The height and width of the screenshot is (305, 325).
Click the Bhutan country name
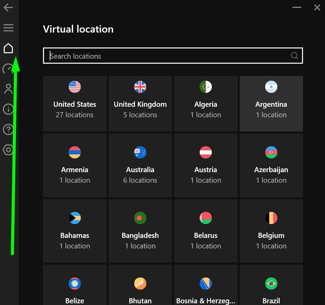click(x=140, y=301)
